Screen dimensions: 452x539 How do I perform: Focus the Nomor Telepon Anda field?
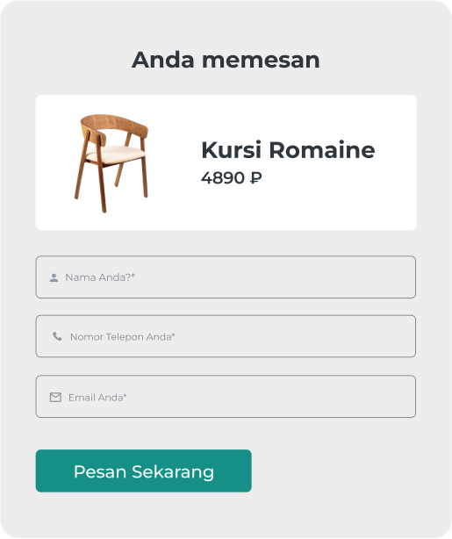pyautogui.click(x=226, y=336)
